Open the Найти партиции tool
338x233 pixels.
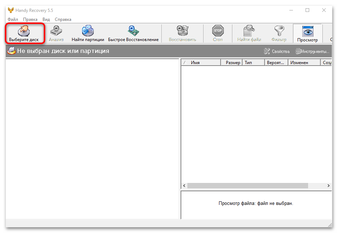pyautogui.click(x=88, y=33)
